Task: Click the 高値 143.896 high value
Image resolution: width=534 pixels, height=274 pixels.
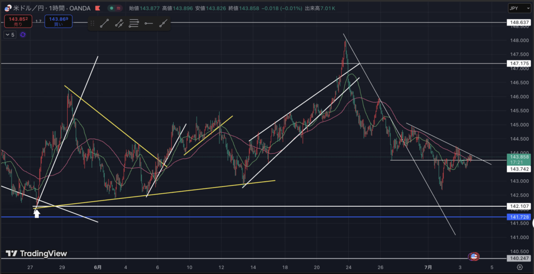Action: pos(177,8)
